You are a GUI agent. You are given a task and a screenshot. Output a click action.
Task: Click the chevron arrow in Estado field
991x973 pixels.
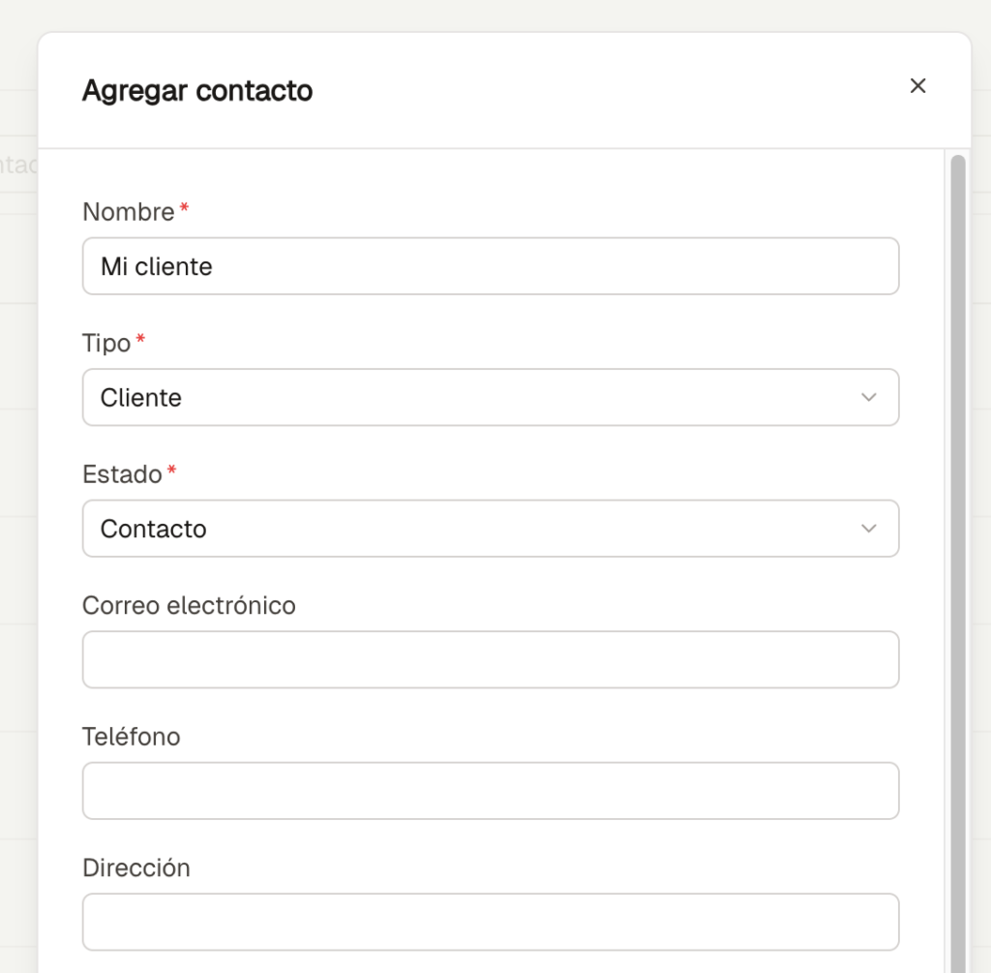[x=868, y=529]
